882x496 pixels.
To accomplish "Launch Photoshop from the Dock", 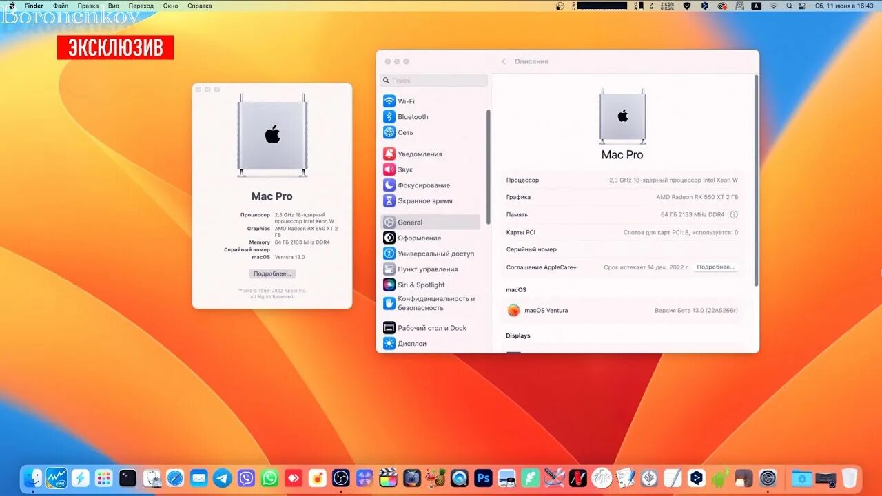I will point(483,477).
